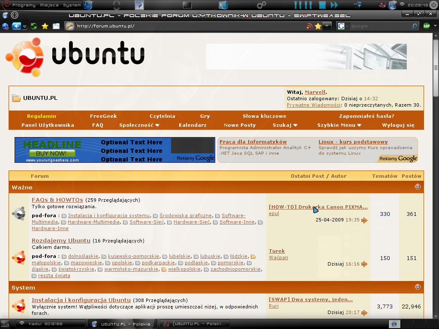Click the RSS feed icon in address bar
Viewport: 439px width, 329px height.
[x=310, y=26]
